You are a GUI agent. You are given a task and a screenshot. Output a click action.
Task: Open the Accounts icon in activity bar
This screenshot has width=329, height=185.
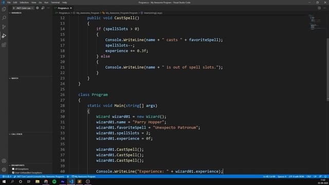[x=4, y=161]
